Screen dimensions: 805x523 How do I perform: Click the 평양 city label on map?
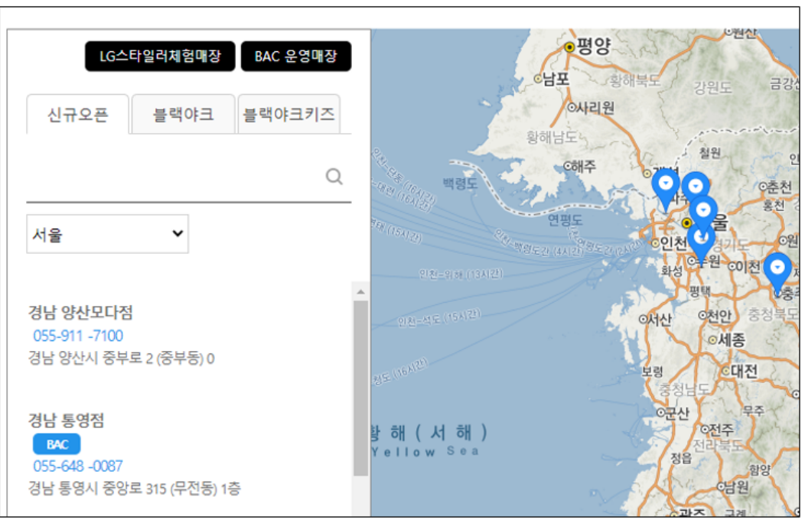point(594,46)
